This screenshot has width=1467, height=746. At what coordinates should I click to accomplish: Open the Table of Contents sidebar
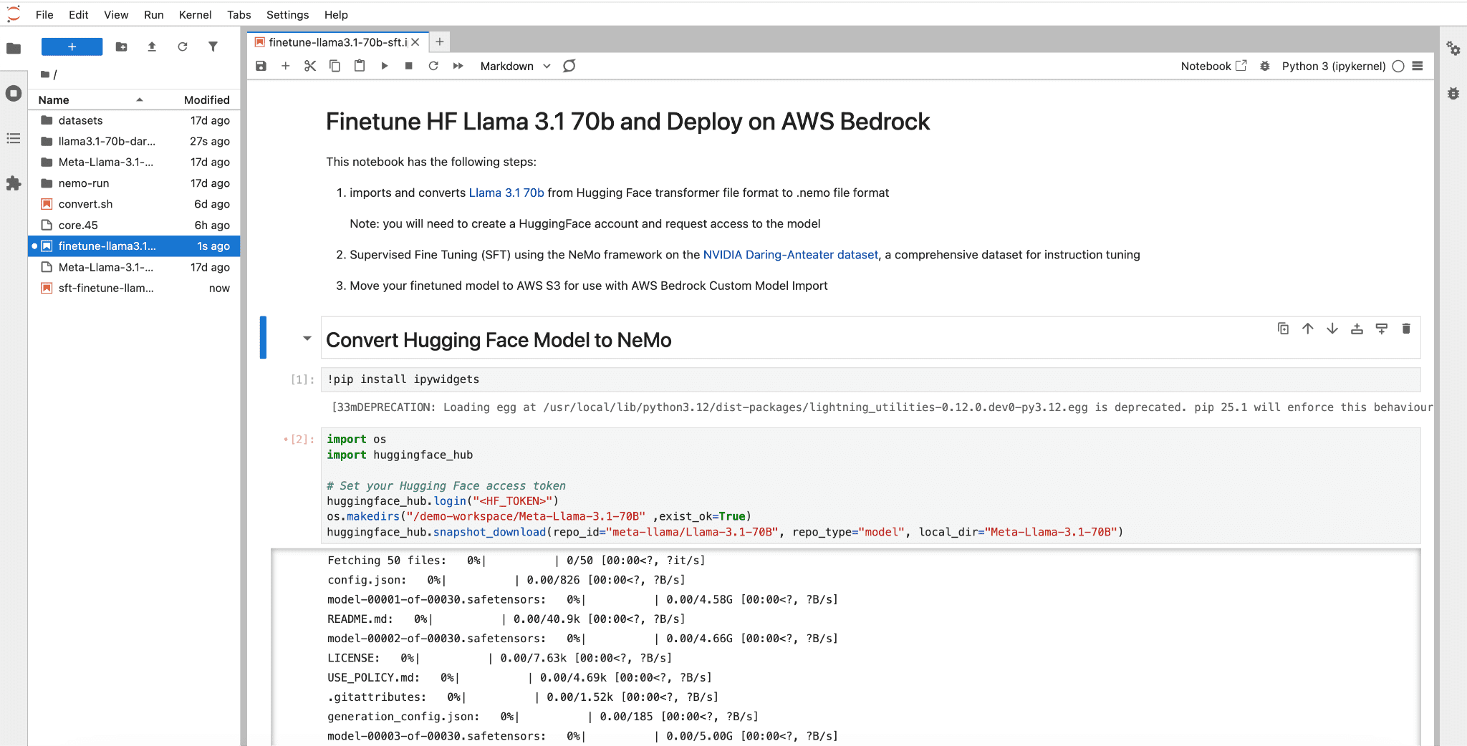(13, 138)
